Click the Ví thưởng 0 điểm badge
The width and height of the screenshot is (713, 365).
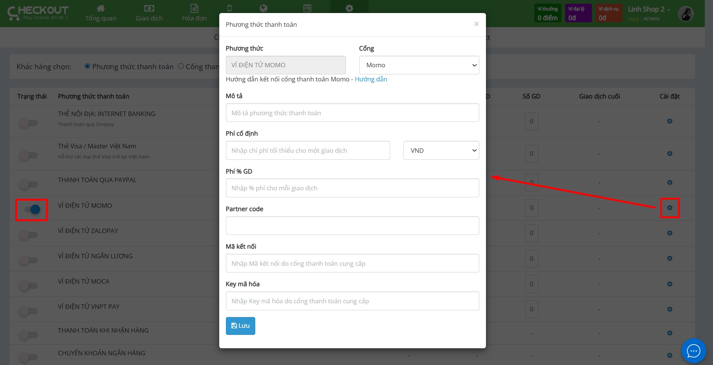tap(547, 13)
